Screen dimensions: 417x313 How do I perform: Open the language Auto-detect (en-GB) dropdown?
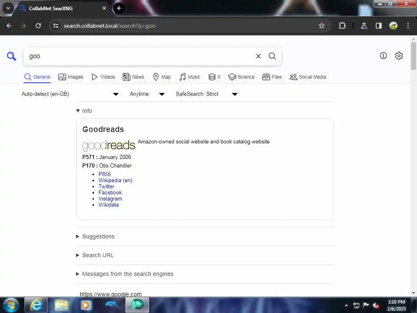pyautogui.click(x=70, y=94)
